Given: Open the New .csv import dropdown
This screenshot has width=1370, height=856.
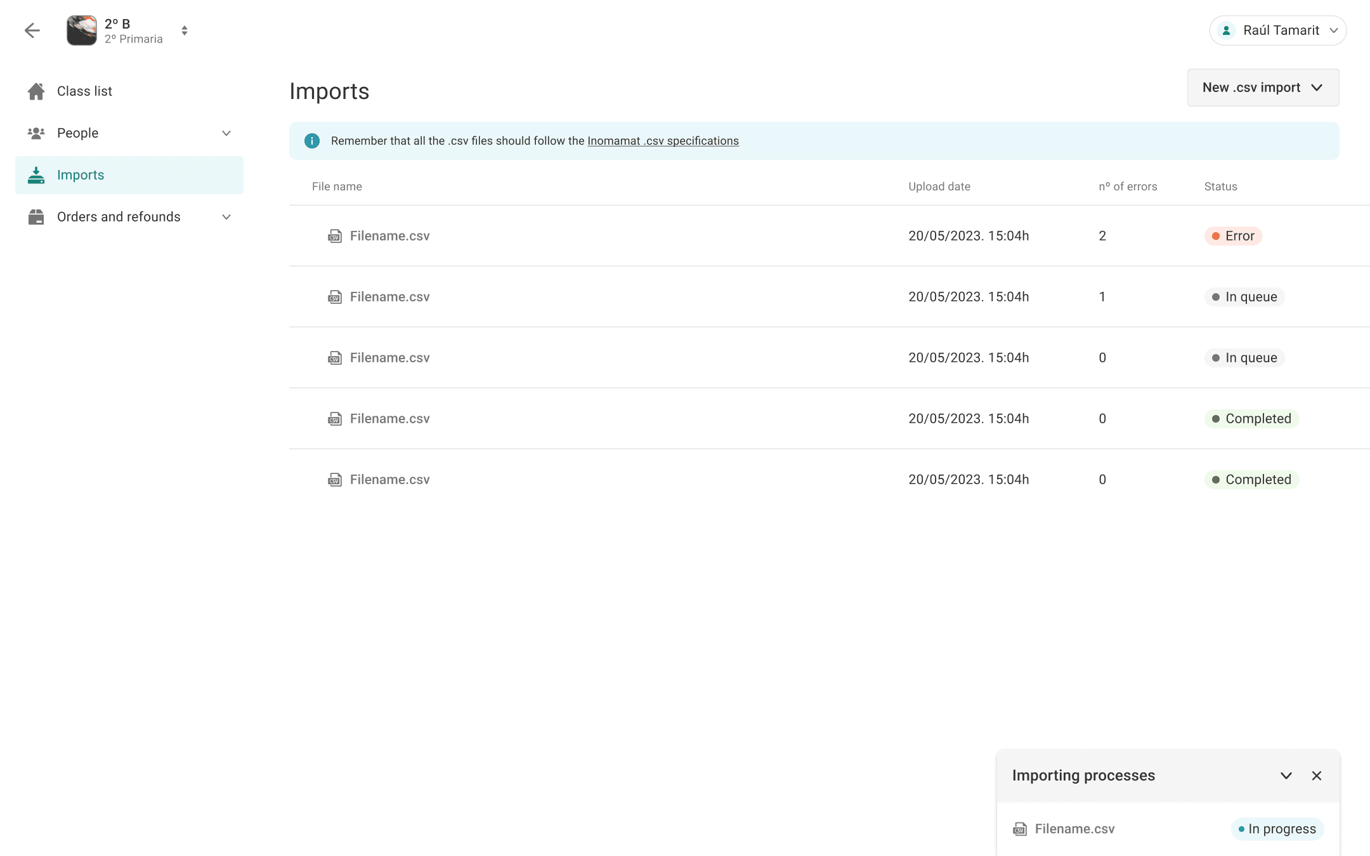Looking at the screenshot, I should 1262,88.
